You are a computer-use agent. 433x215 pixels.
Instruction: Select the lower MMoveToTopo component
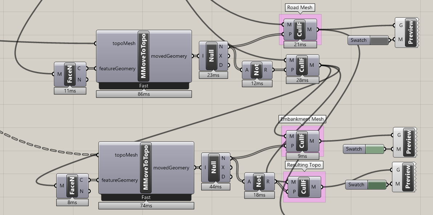pos(146,167)
